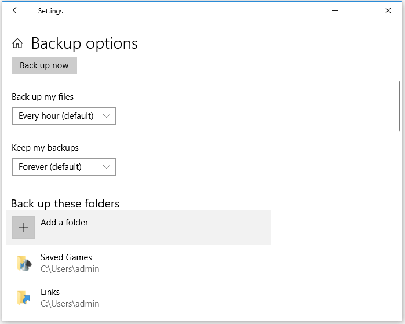Click the Settings window title text
405x324 pixels.
[50, 11]
